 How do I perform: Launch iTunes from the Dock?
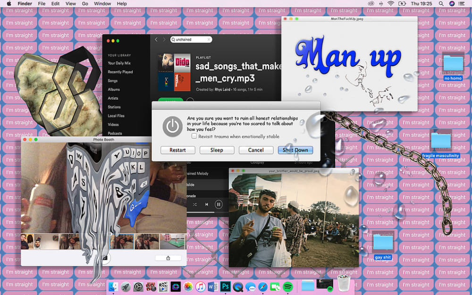pyautogui.click(x=201, y=287)
